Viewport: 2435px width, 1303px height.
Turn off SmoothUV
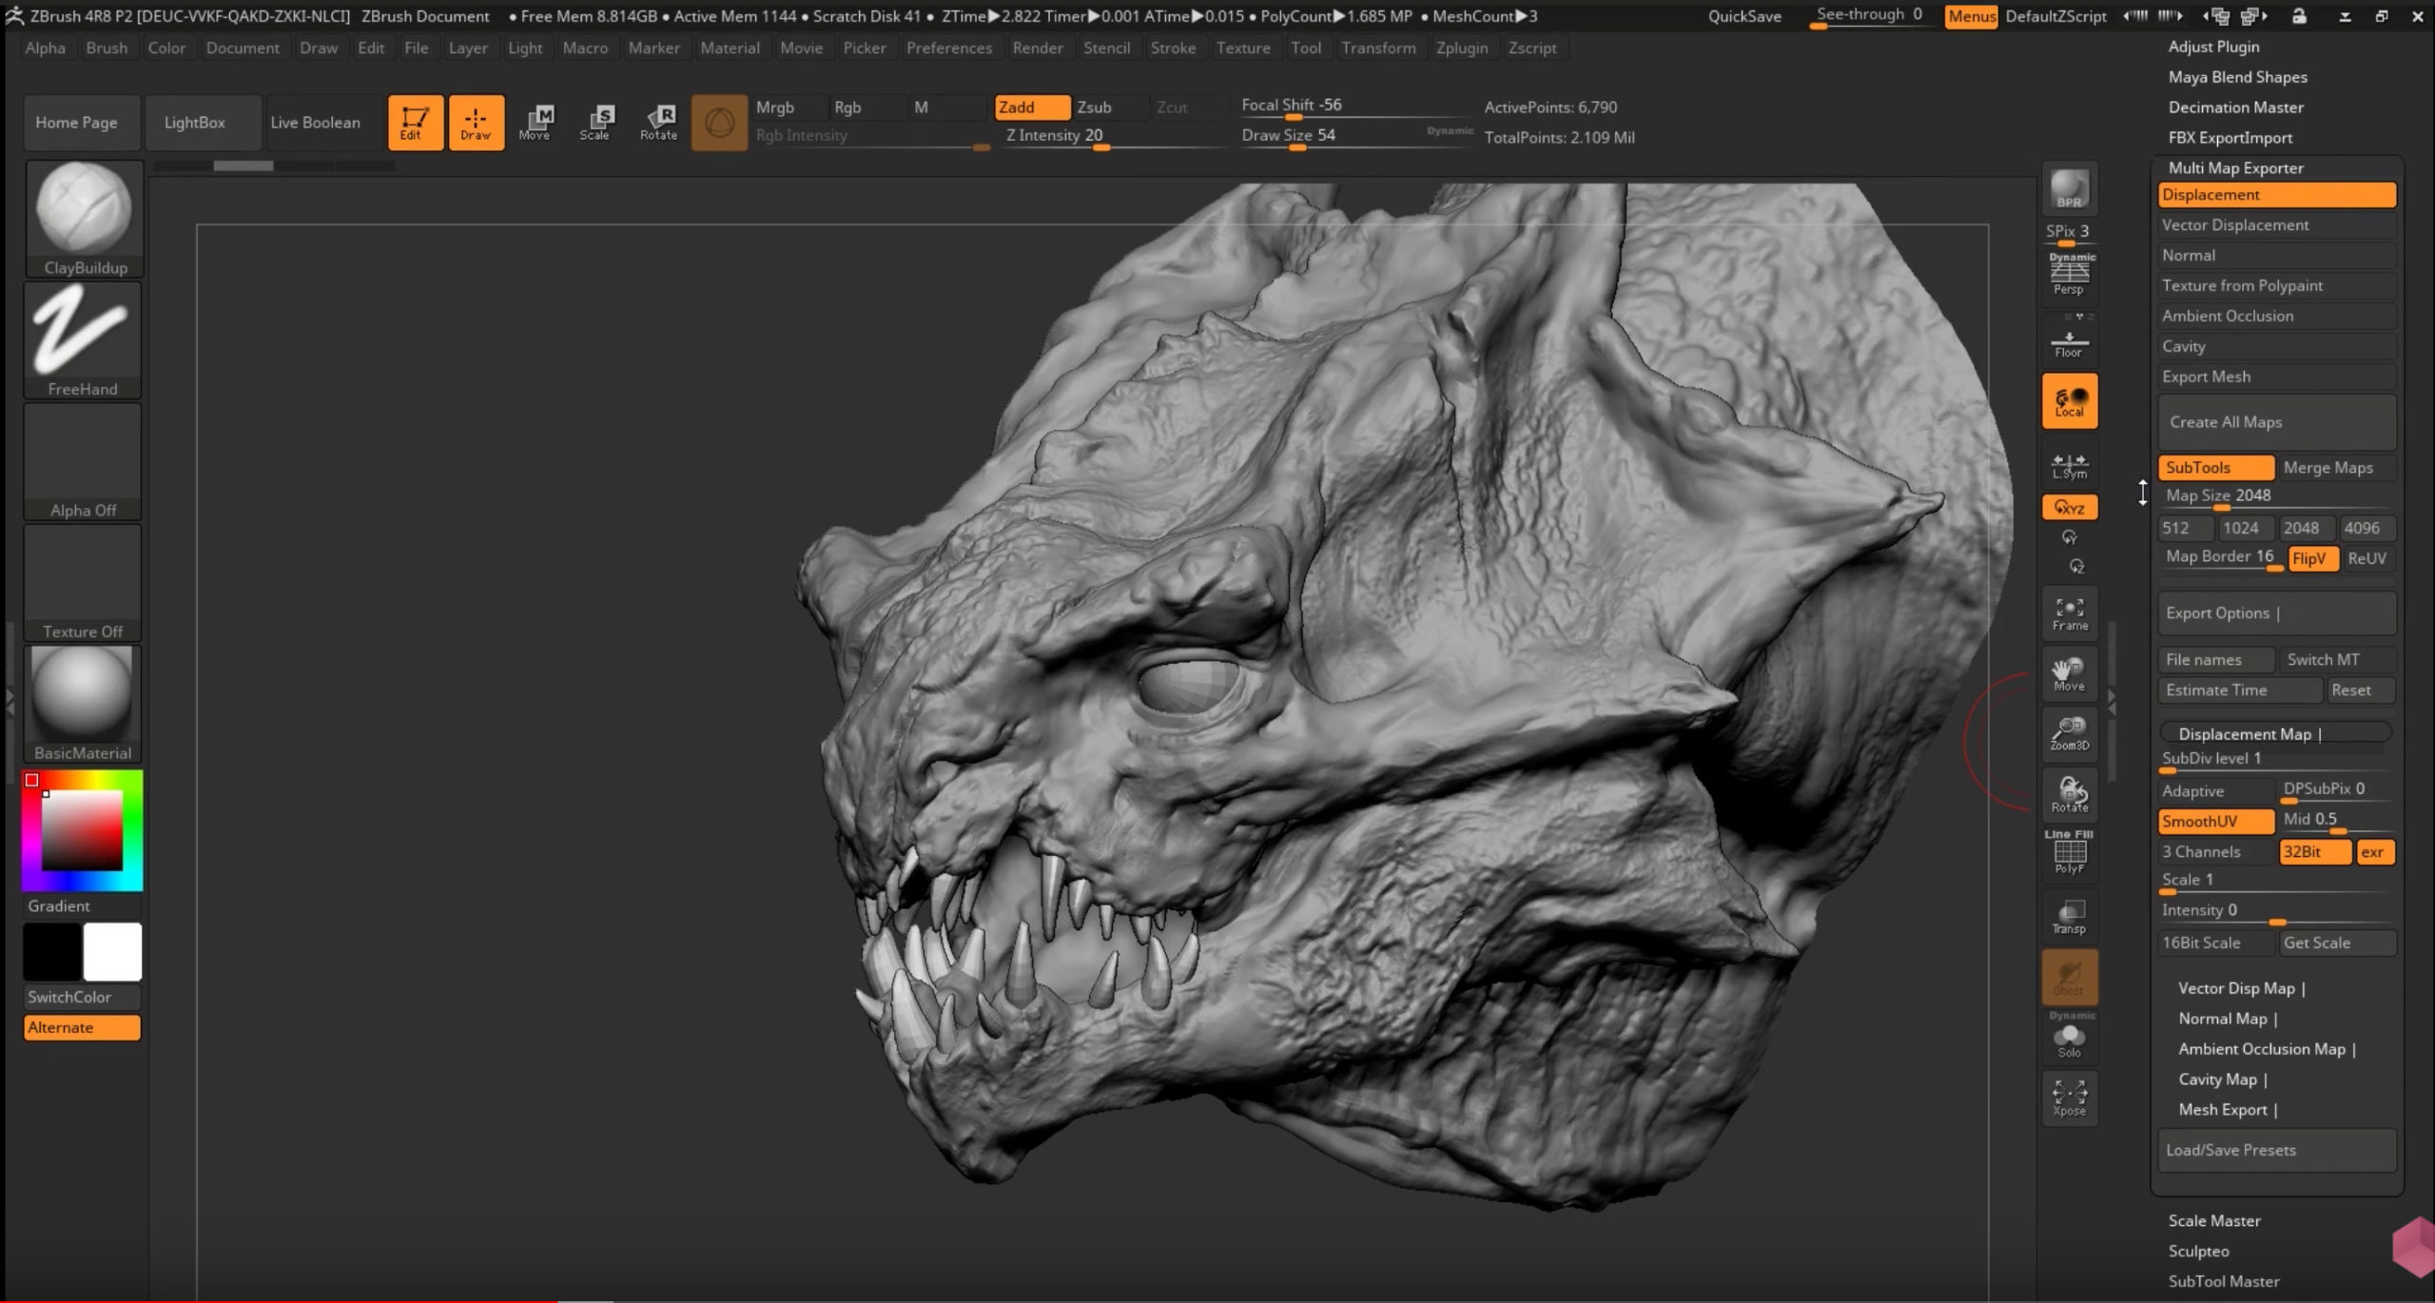pyautogui.click(x=2214, y=821)
